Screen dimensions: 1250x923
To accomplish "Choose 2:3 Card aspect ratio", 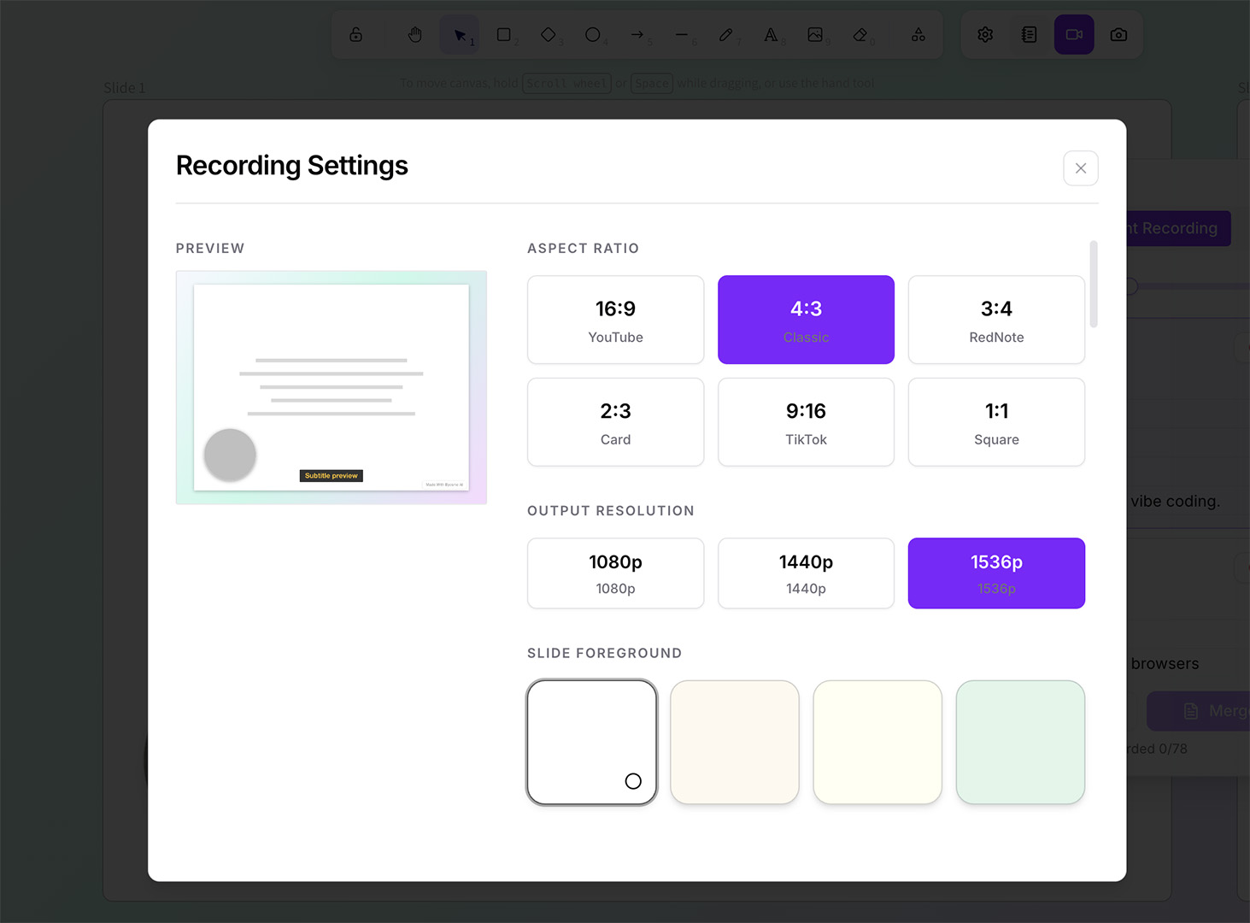I will [616, 422].
